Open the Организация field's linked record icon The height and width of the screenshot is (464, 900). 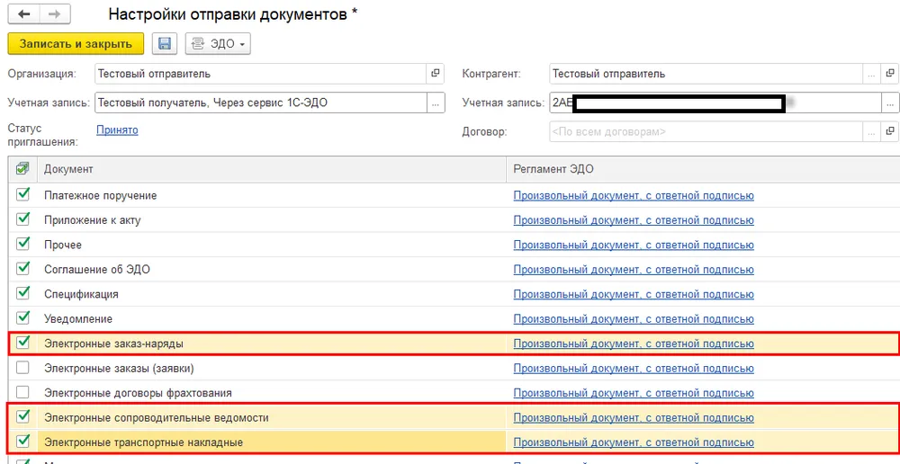[436, 74]
